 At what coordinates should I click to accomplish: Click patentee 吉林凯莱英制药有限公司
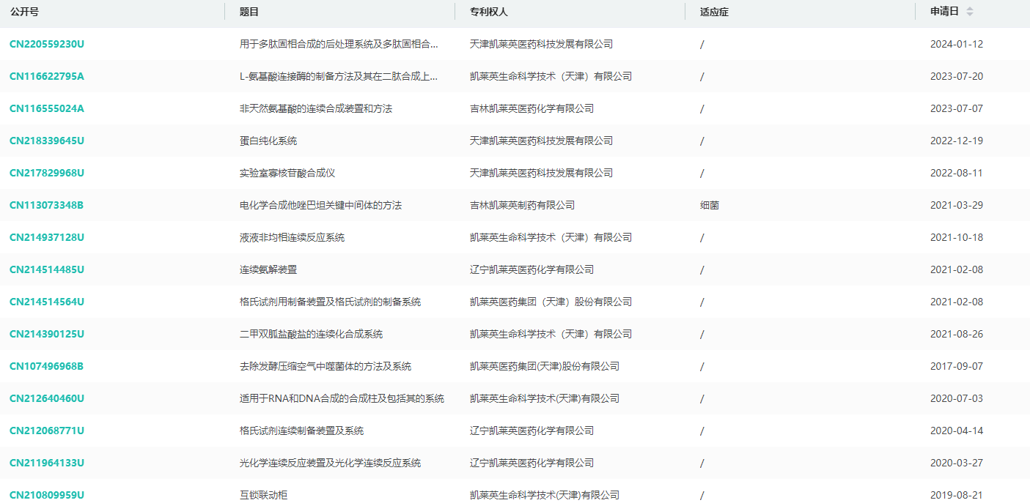[522, 205]
